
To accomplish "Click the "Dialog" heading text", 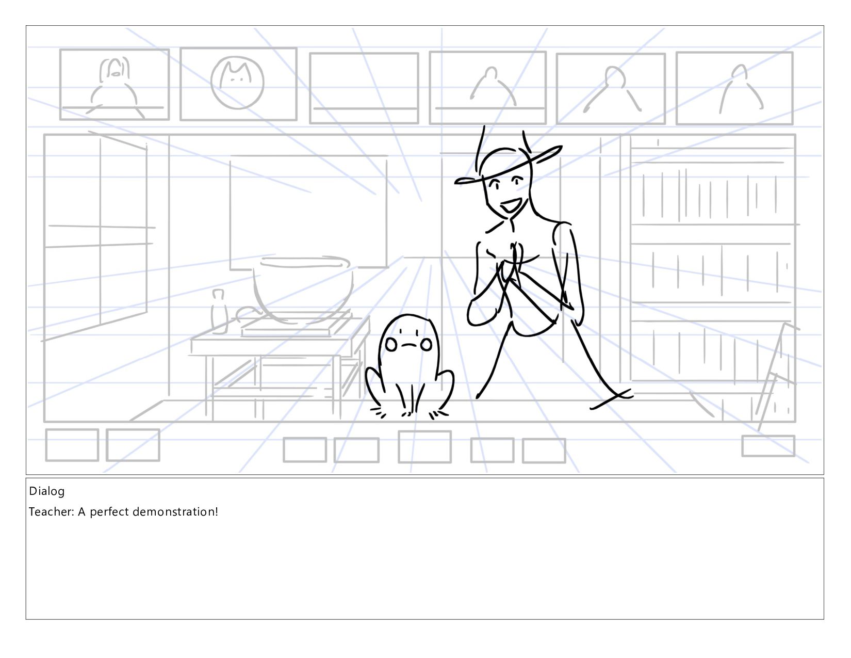I will point(47,491).
